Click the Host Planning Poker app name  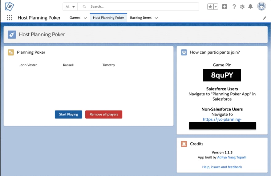pos(39,18)
